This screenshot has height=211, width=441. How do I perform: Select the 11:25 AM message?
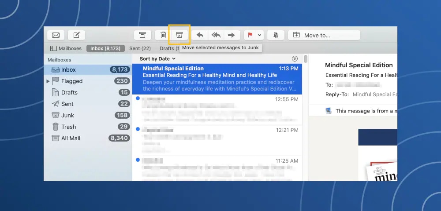[x=217, y=169]
